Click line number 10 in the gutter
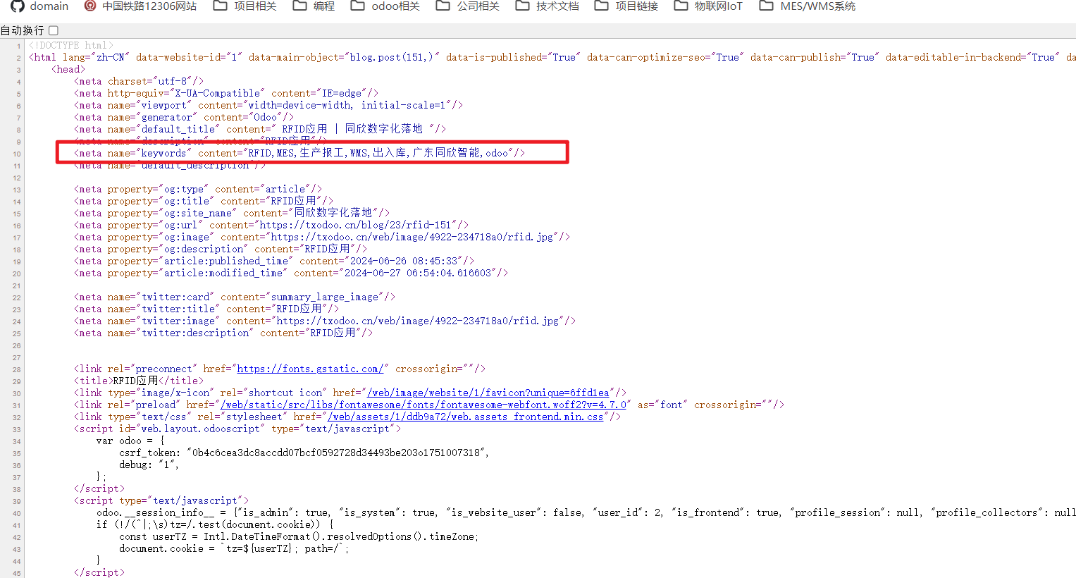The width and height of the screenshot is (1076, 578). click(x=17, y=154)
